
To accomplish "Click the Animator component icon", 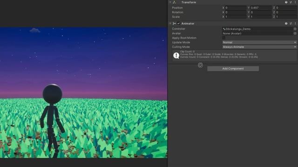I will point(174,24).
